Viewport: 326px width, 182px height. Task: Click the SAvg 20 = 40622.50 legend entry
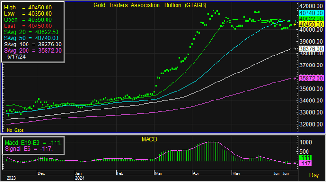click(x=31, y=32)
